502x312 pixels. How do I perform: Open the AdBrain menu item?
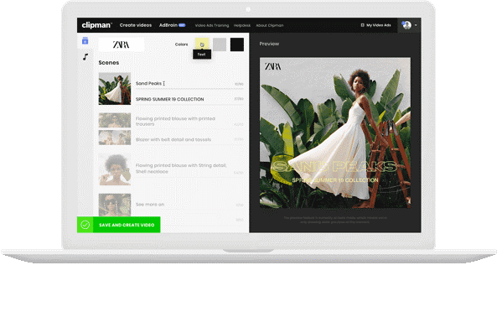coord(173,25)
